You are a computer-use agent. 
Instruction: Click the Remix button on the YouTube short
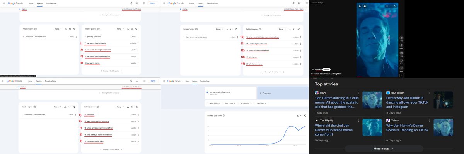click(401, 69)
